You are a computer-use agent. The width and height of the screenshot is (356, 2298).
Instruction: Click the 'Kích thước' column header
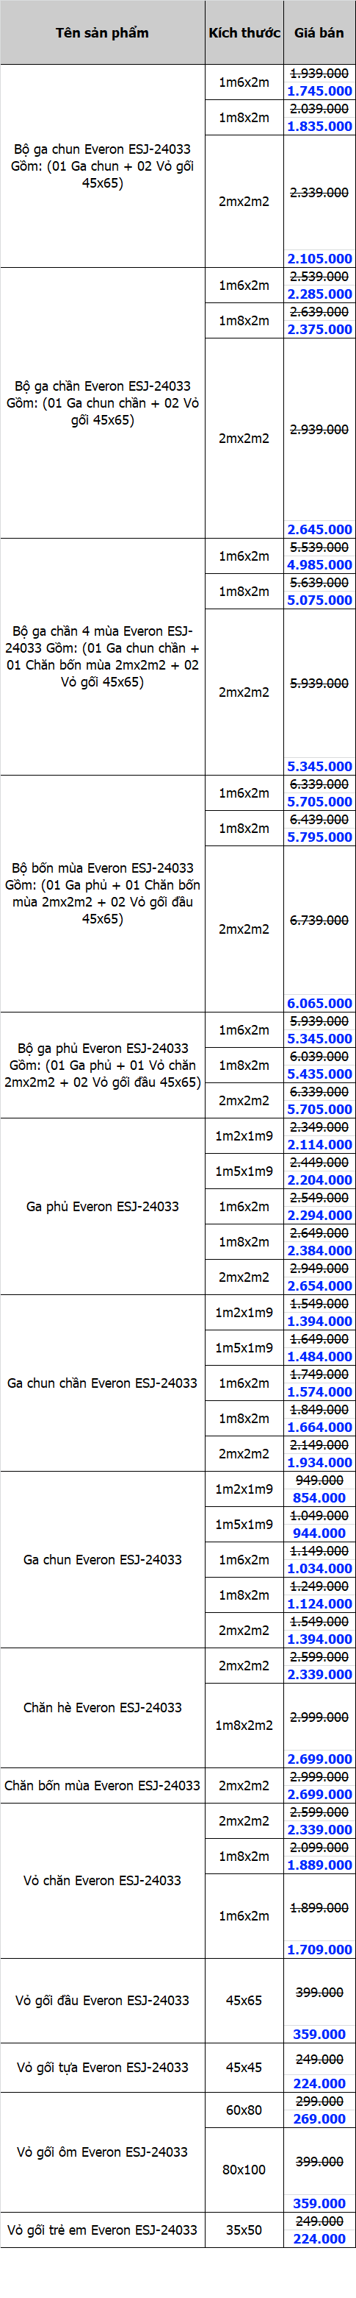coord(244,33)
